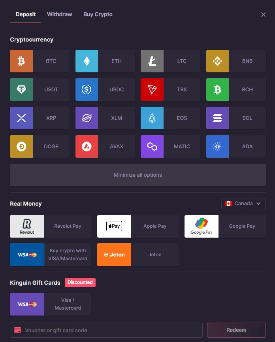Choose the XRP icon
Screen dimensions: 275x342
click(21, 118)
